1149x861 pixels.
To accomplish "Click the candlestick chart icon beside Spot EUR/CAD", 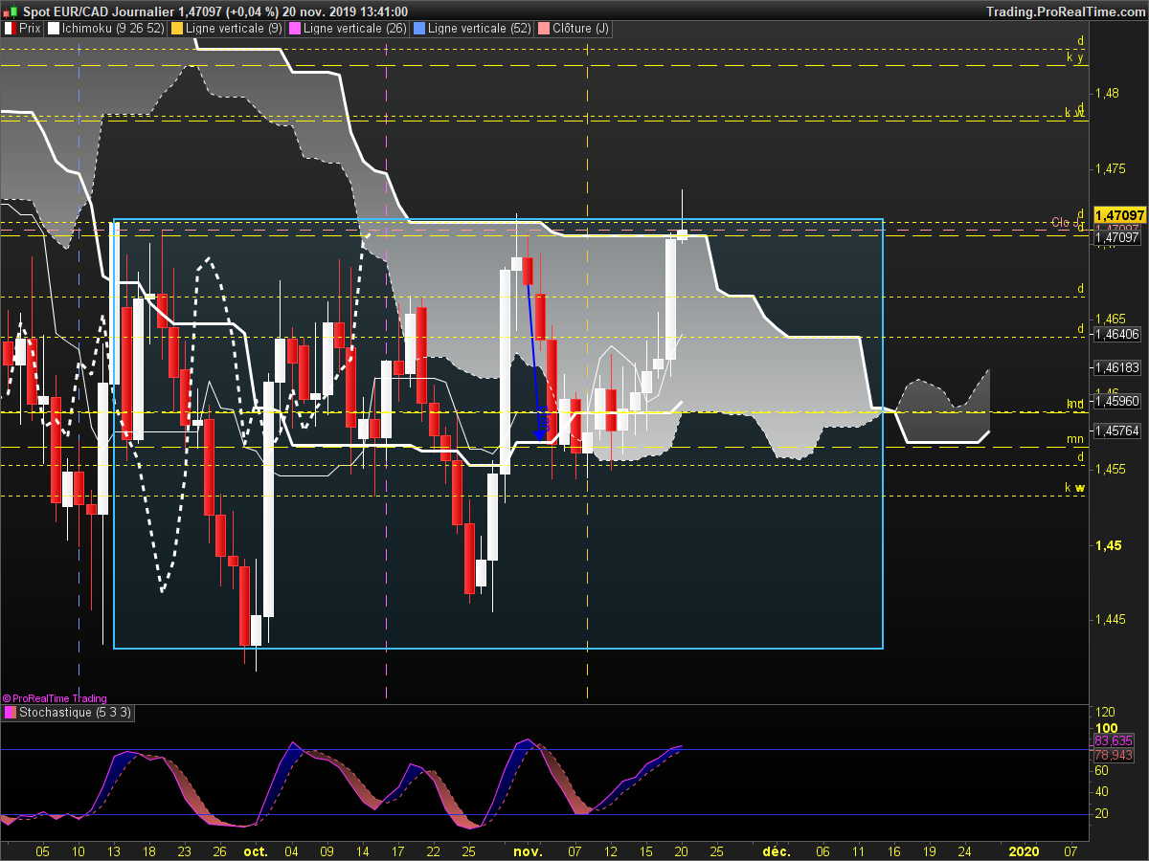I will pyautogui.click(x=10, y=11).
